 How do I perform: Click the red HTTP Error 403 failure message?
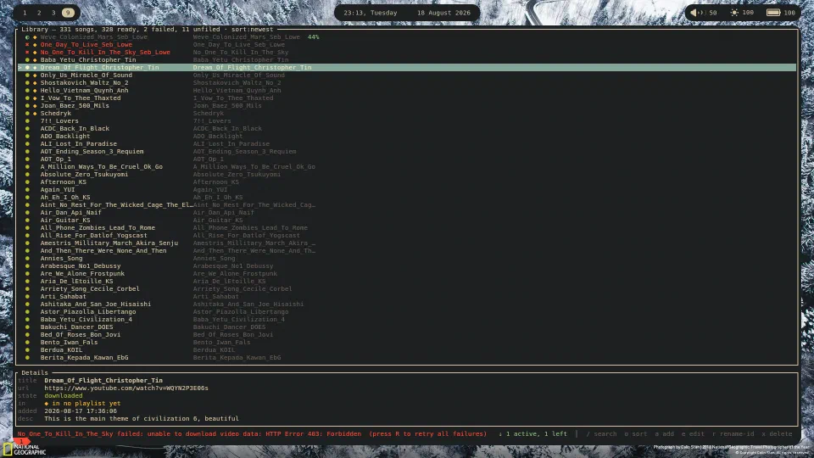pyautogui.click(x=252, y=434)
